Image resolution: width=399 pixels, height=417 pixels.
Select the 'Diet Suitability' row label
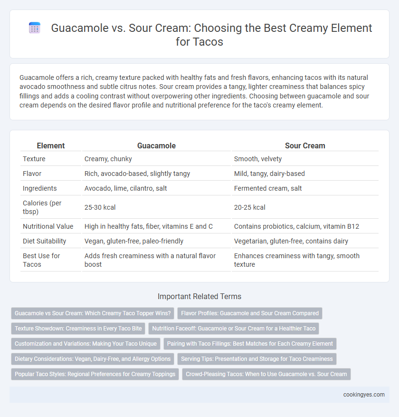coord(44,241)
